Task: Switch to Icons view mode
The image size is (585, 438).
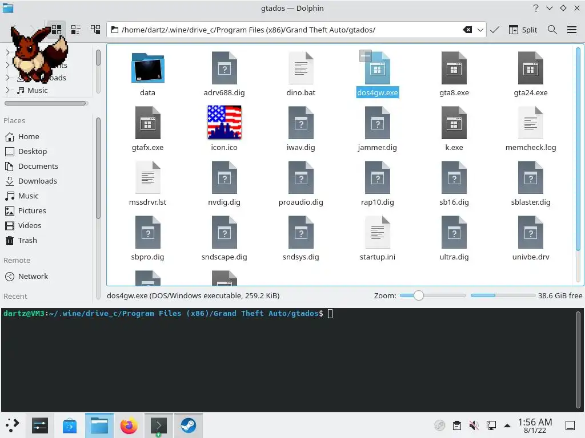Action: coord(57,30)
